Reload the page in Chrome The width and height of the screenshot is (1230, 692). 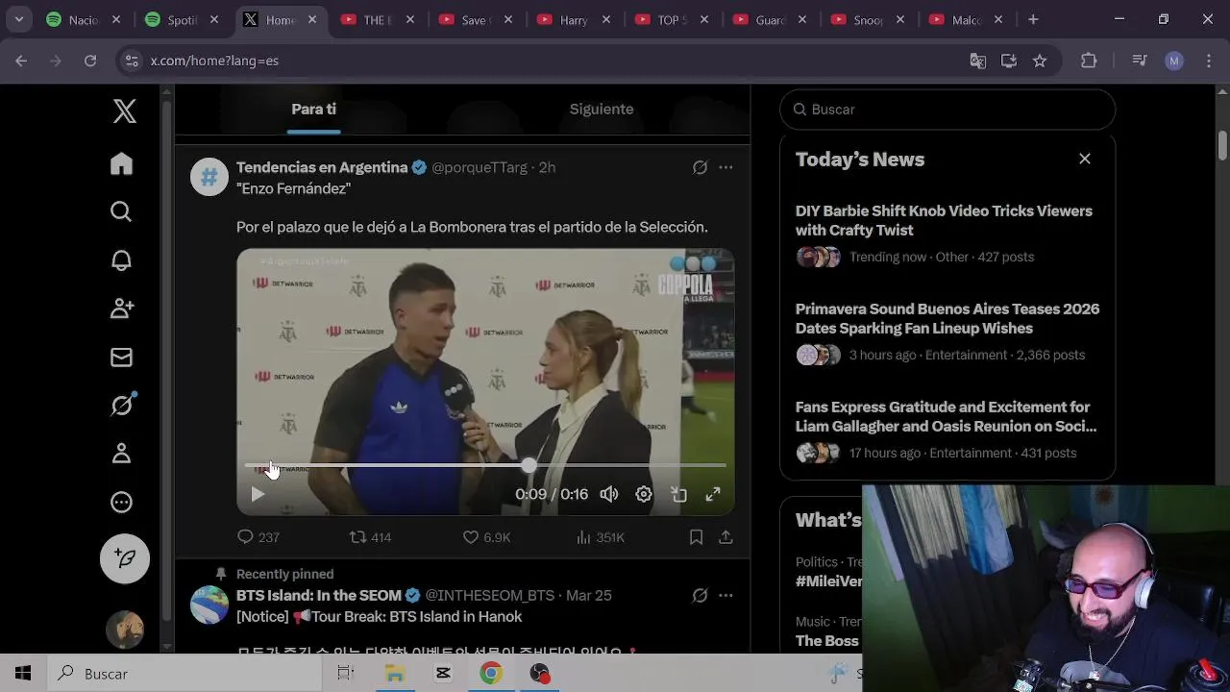[x=90, y=61]
